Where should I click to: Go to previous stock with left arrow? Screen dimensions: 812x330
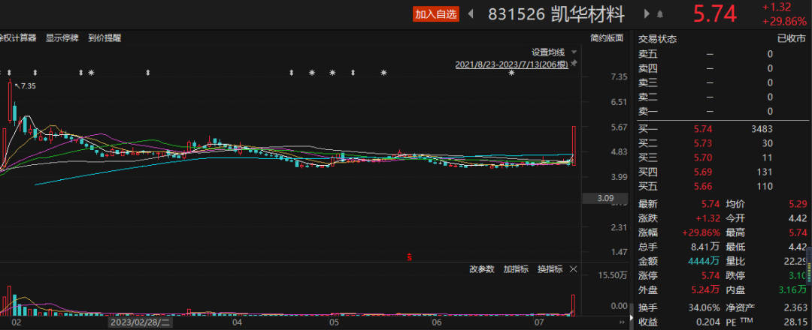click(x=471, y=14)
